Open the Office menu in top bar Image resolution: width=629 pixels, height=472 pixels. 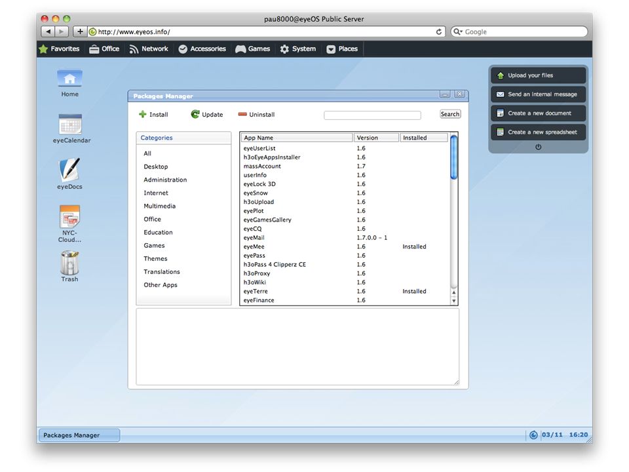click(104, 49)
